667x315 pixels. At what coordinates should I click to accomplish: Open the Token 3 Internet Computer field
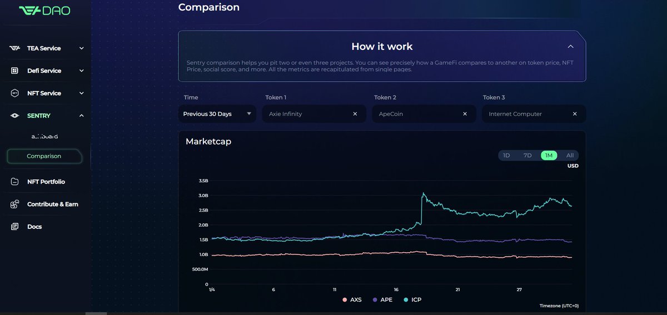point(534,114)
